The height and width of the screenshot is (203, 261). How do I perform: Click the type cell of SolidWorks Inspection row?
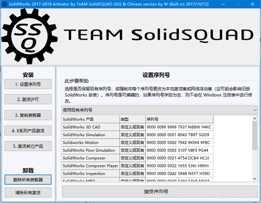(x=133, y=174)
